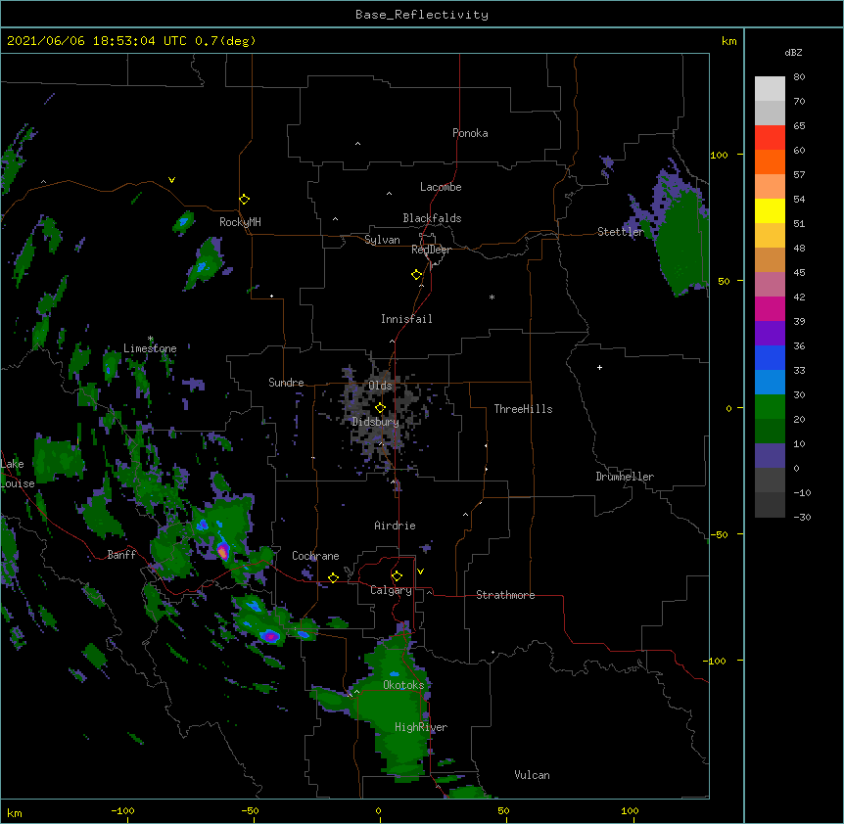This screenshot has height=824, width=844.
Task: Select the Sundre label
Action: tap(286, 383)
